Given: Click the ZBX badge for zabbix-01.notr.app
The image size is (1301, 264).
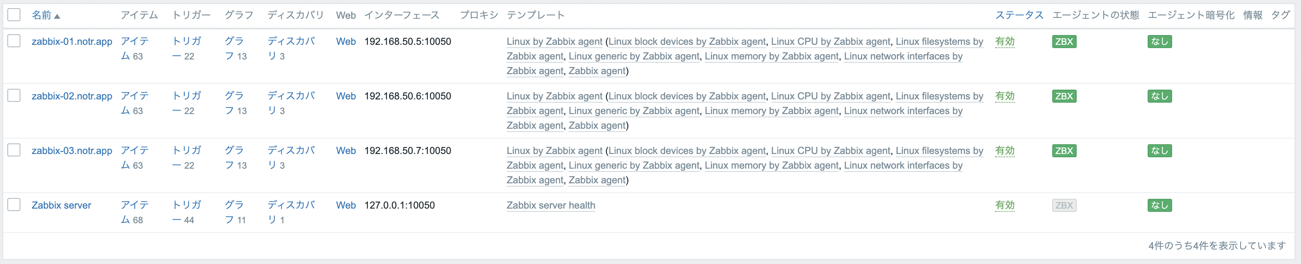Looking at the screenshot, I should 1064,42.
